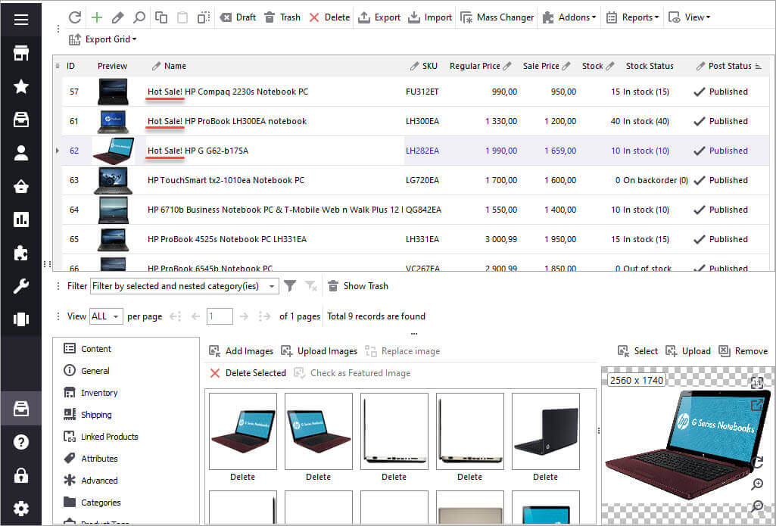Open the per page View ALL dropdown

[x=106, y=316]
